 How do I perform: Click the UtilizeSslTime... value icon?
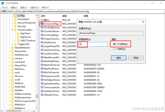pos(42,95)
